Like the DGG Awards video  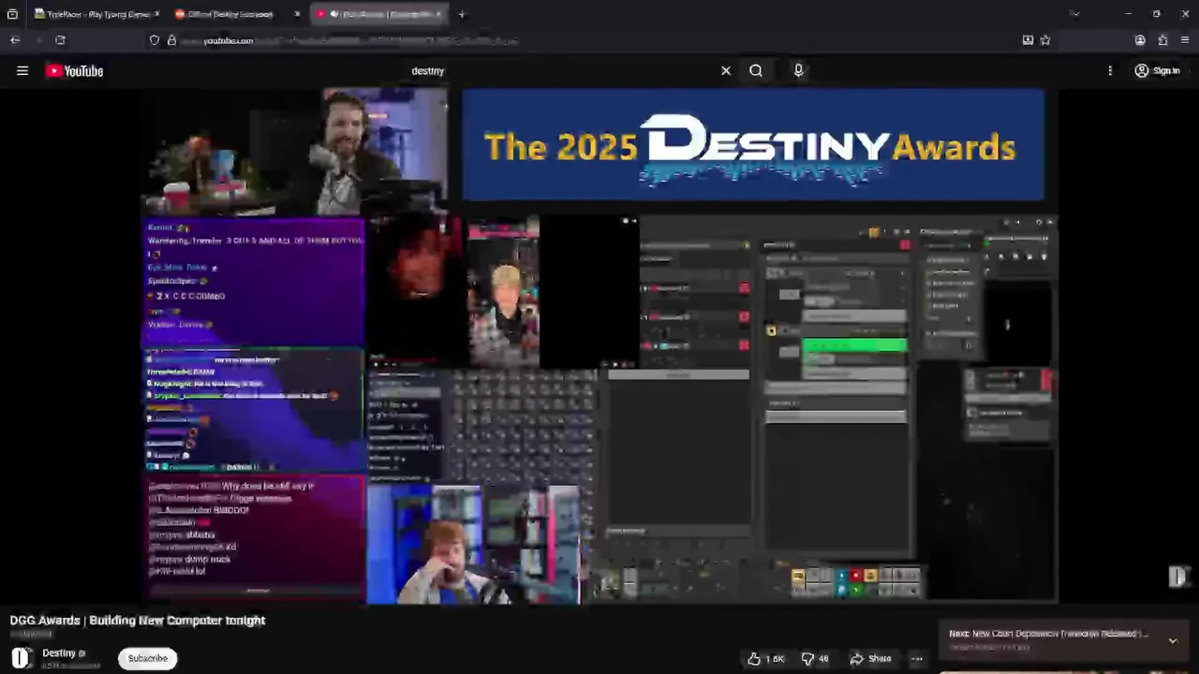[x=765, y=659]
